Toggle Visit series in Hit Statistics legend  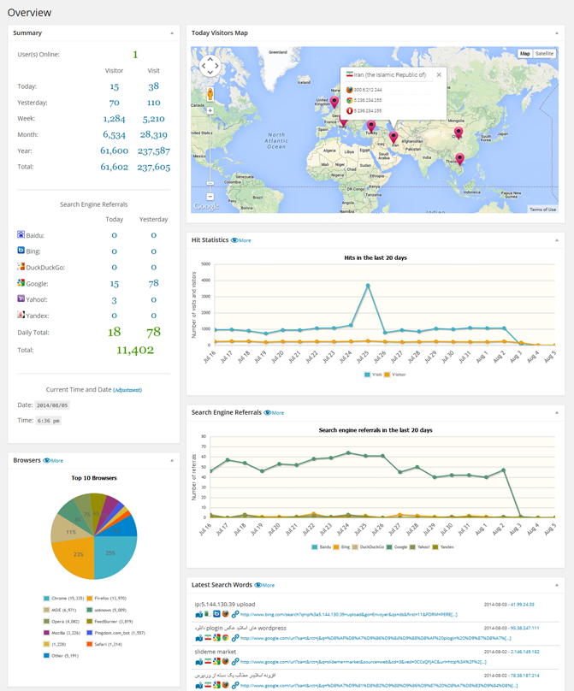coord(368,375)
